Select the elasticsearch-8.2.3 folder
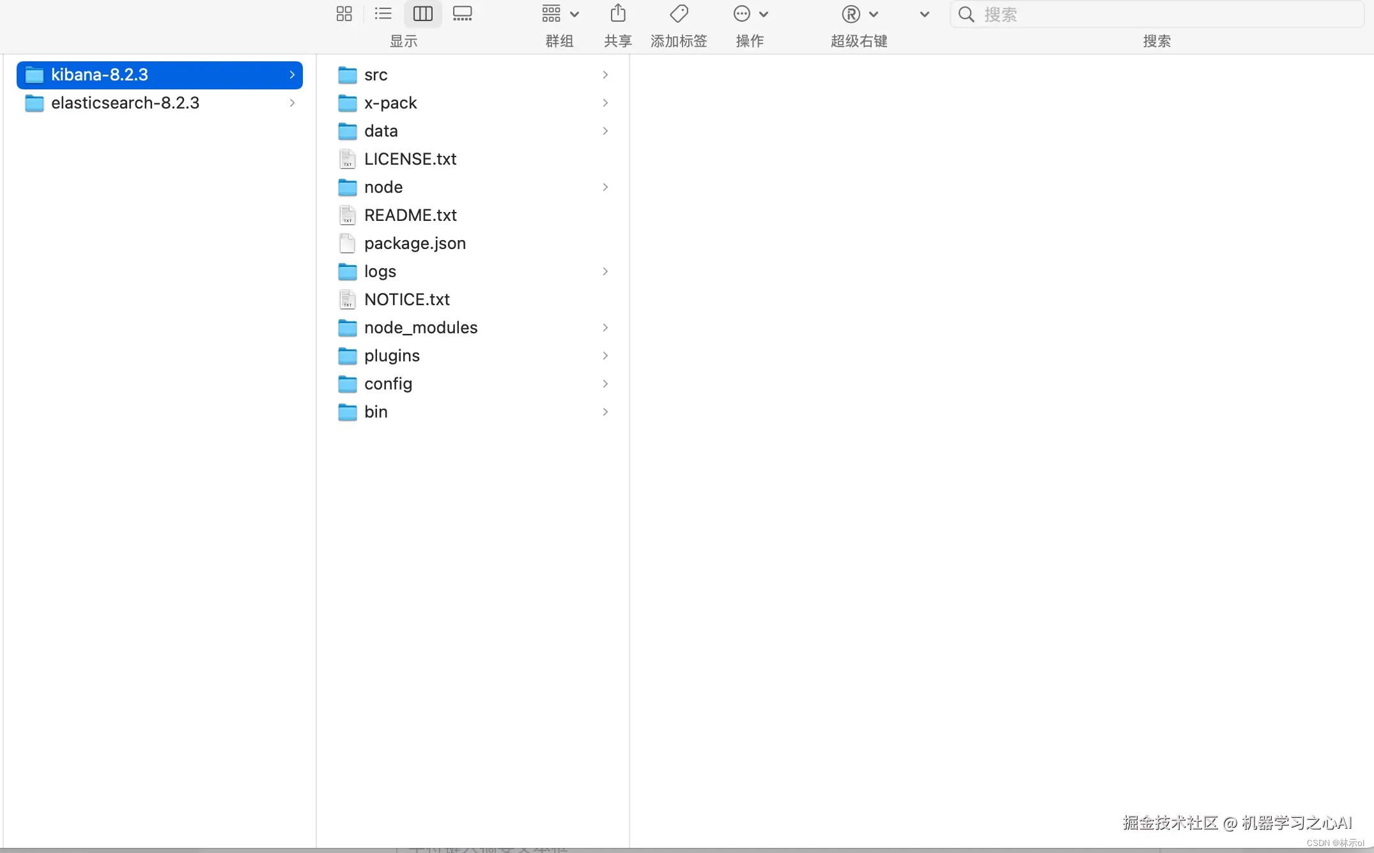Image resolution: width=1374 pixels, height=853 pixels. coord(125,103)
